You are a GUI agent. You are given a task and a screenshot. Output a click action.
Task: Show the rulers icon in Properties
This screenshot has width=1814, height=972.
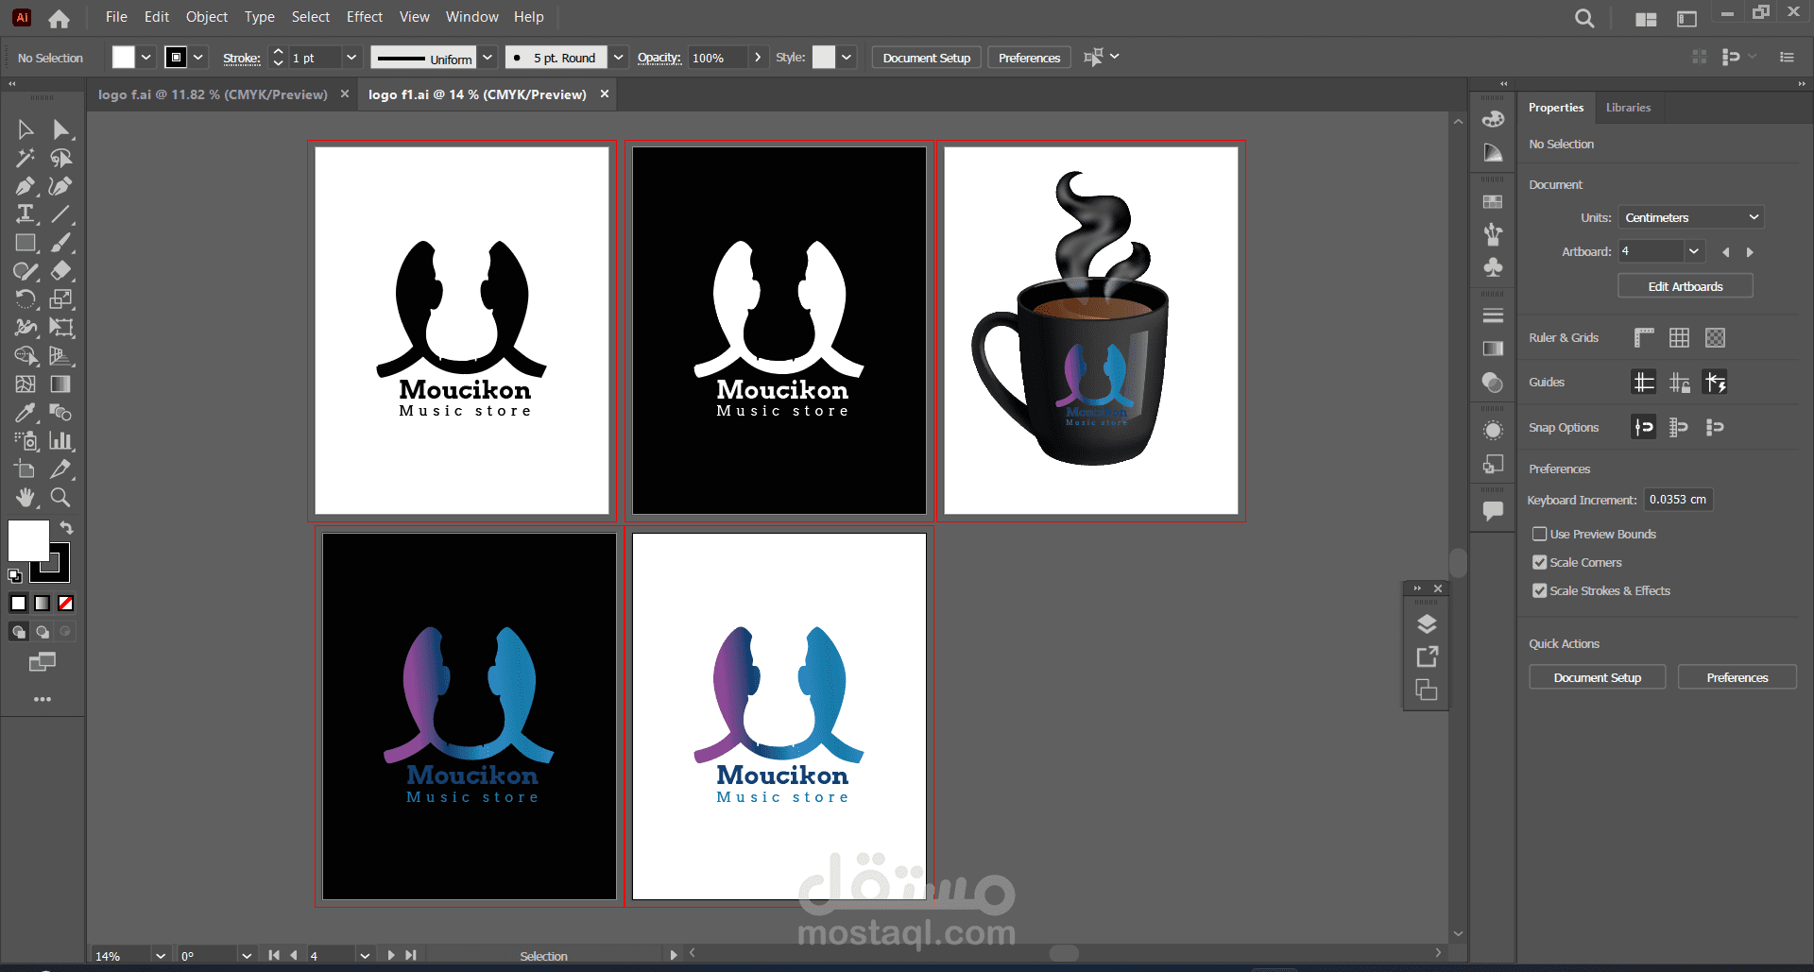(1644, 338)
